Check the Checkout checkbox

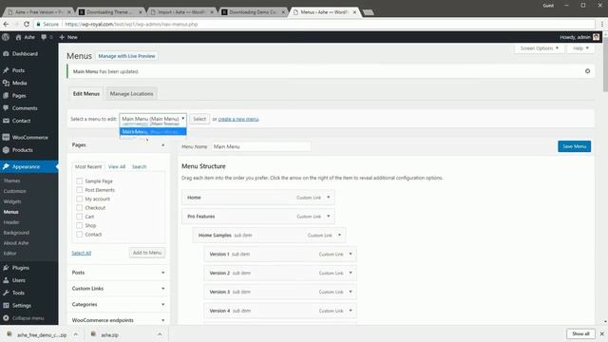tap(80, 208)
